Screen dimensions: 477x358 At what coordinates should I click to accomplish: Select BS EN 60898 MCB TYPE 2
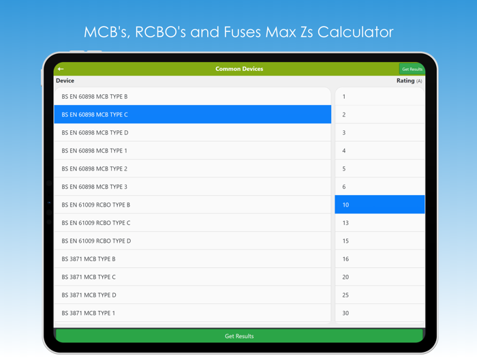click(x=192, y=168)
